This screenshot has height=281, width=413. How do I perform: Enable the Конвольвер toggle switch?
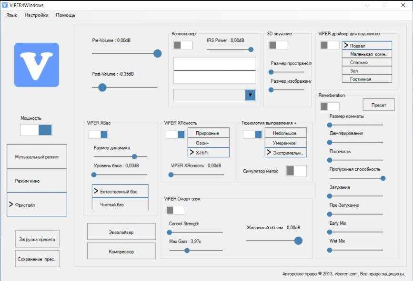click(x=183, y=45)
